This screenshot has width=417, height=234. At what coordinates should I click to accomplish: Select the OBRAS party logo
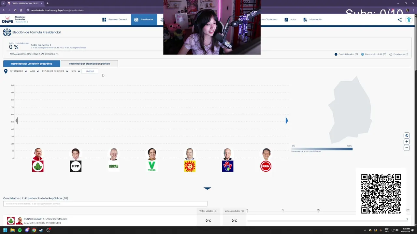(114, 166)
